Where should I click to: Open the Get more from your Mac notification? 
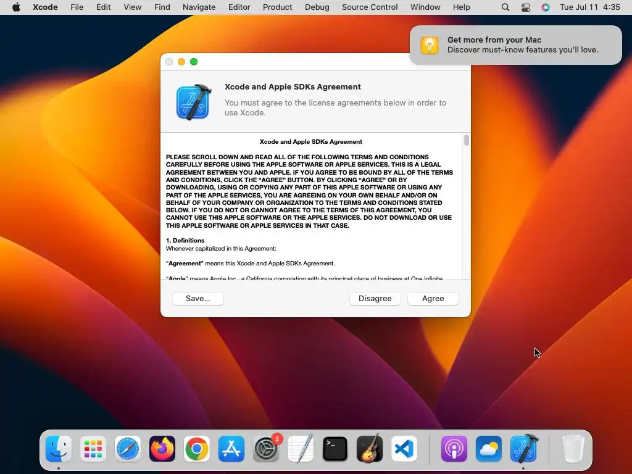point(515,44)
